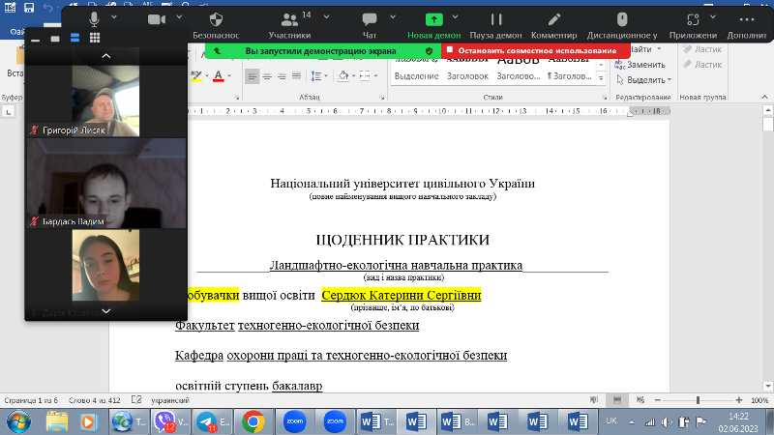Open the Безопасность shield icon
Viewport: 774px width, 435px height.
[x=216, y=18]
